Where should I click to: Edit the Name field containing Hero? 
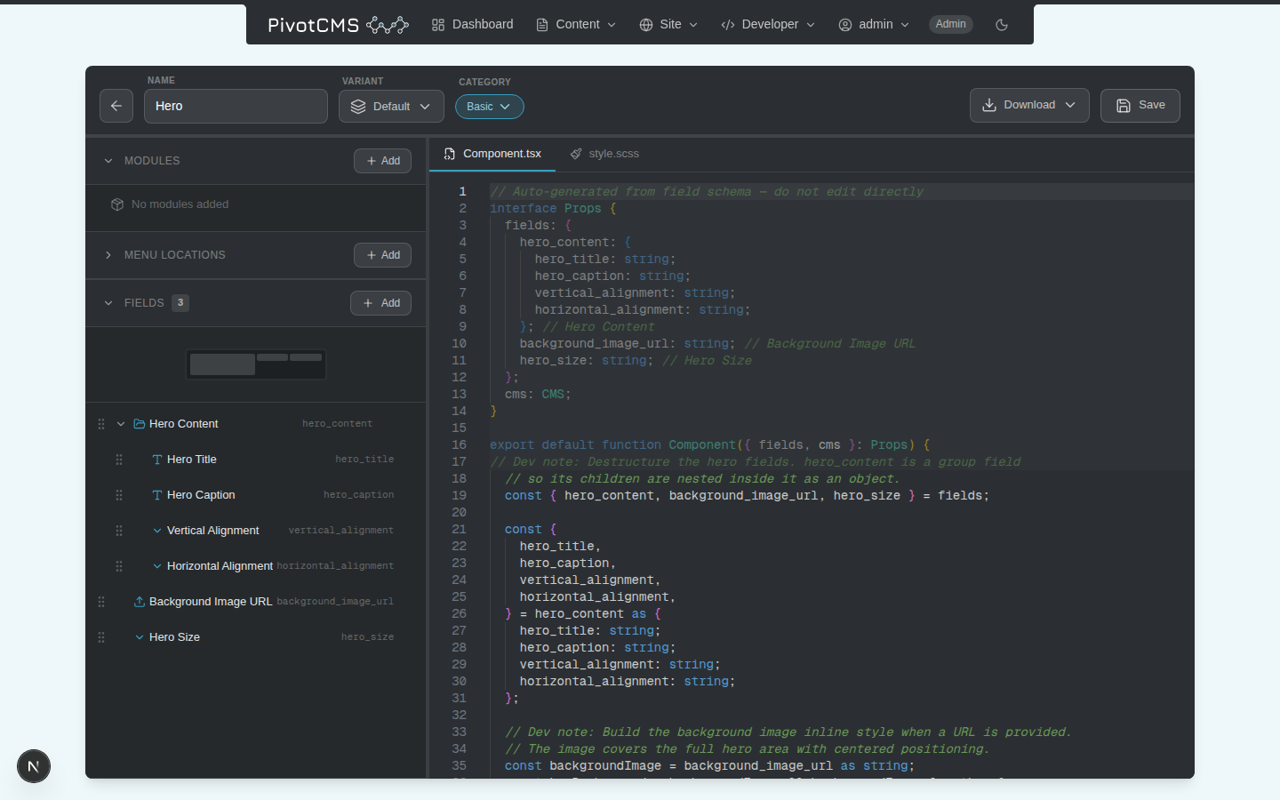click(236, 106)
